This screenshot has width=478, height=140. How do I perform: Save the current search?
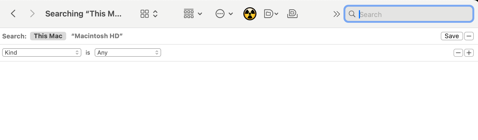[452, 36]
